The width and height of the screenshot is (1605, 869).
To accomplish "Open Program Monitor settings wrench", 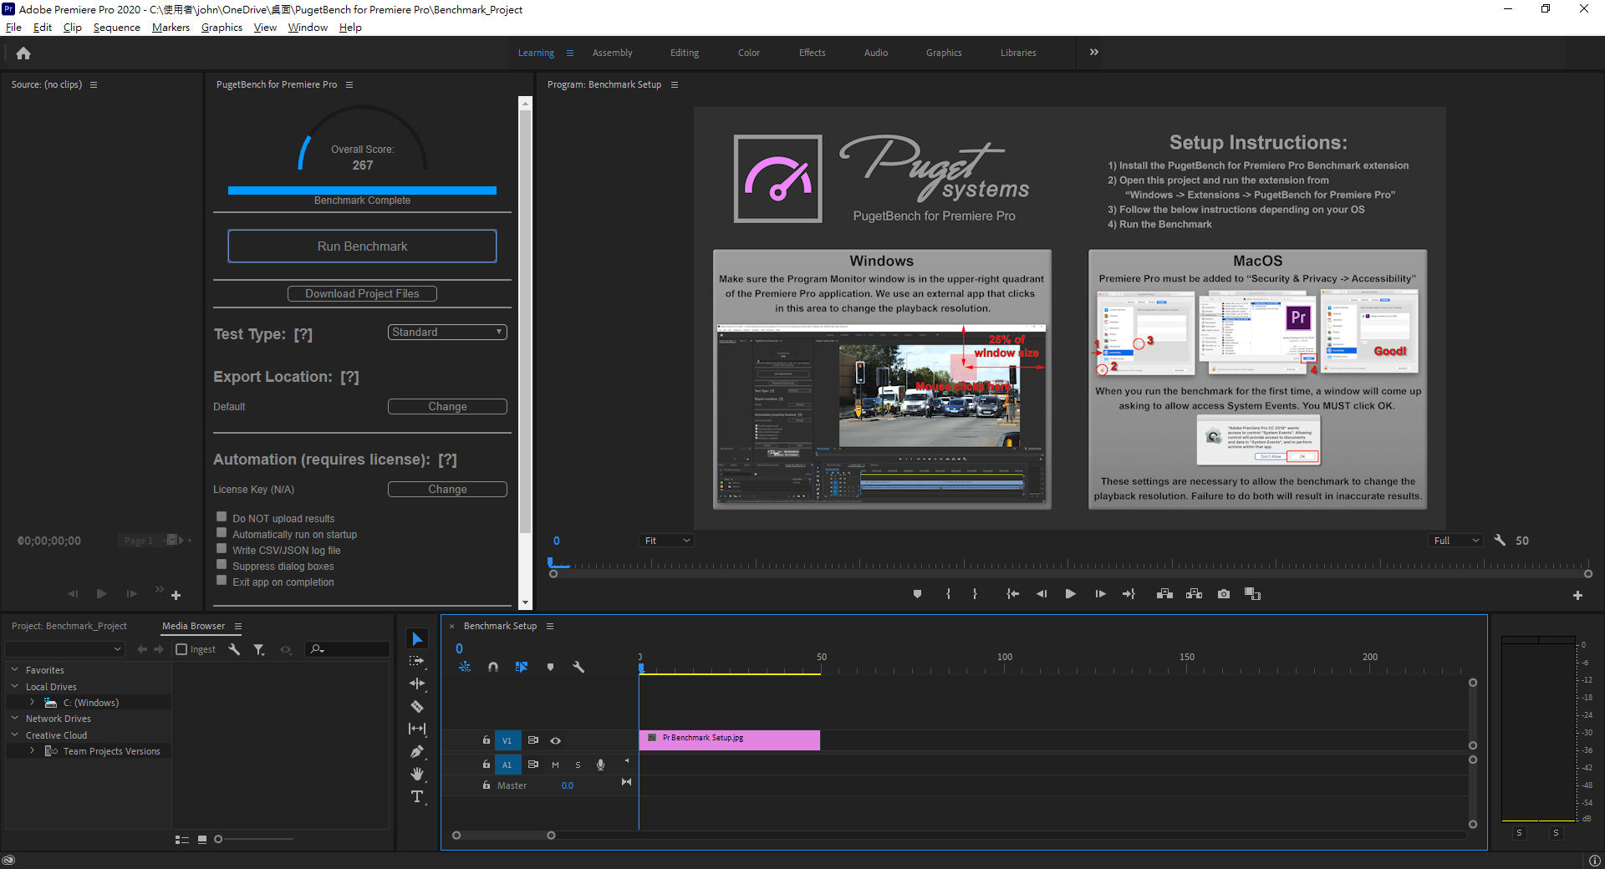I will coord(1500,541).
